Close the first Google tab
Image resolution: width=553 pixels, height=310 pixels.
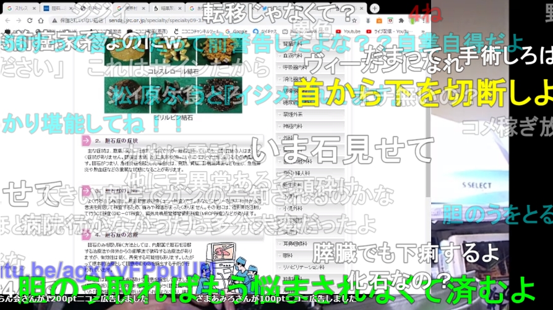pyautogui.click(x=34, y=8)
